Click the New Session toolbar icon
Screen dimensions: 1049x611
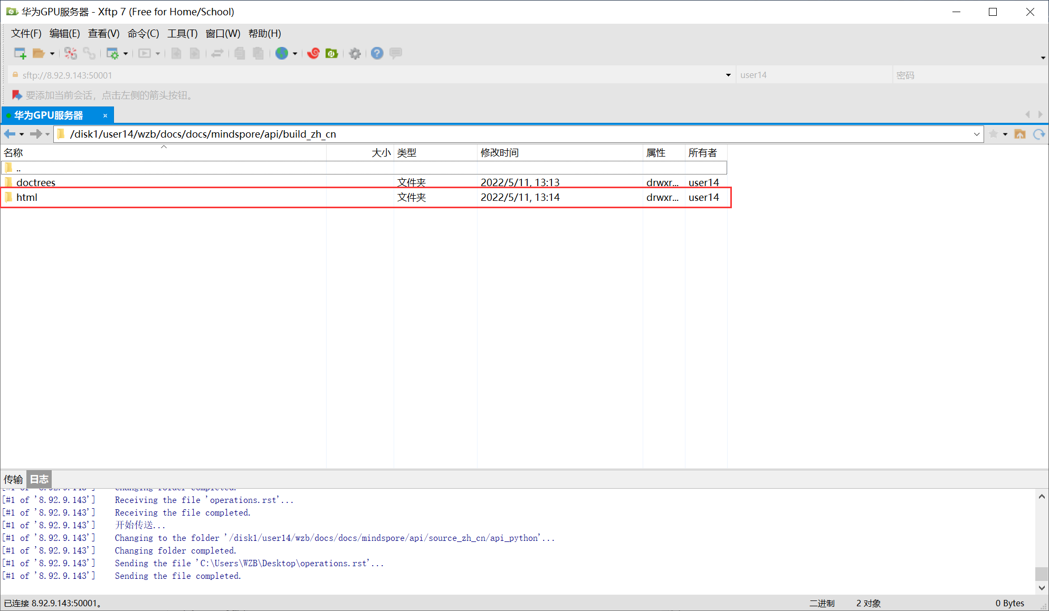pos(20,53)
